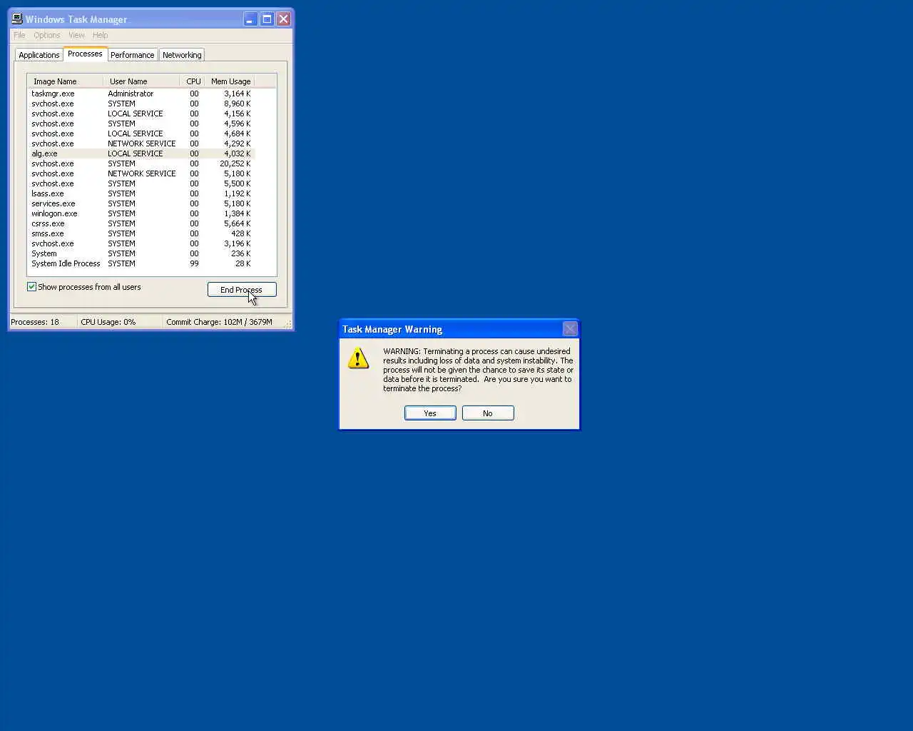Click Administrator user name cell

(131, 94)
